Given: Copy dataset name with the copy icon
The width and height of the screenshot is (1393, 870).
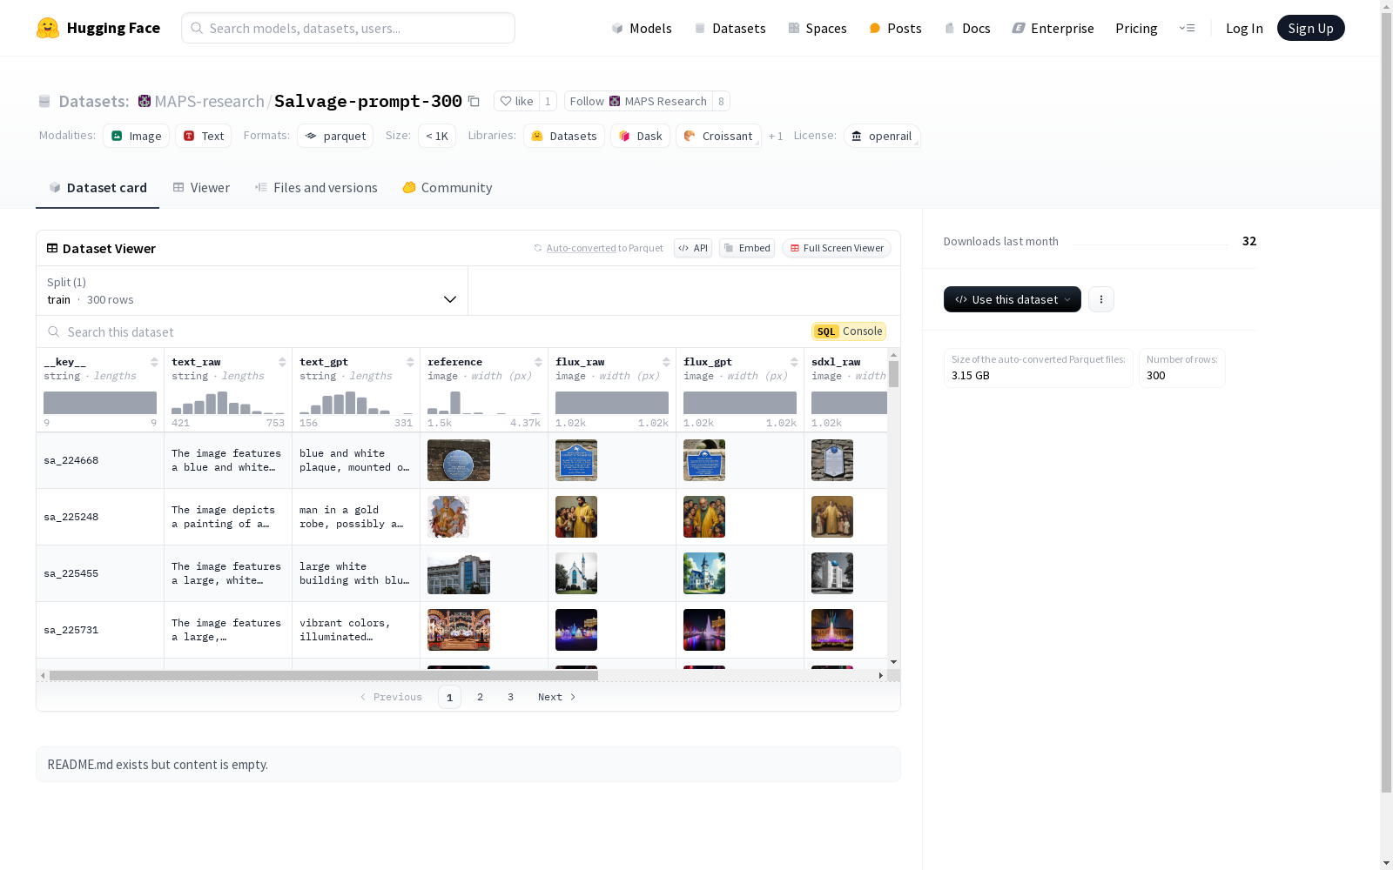Looking at the screenshot, I should click(x=474, y=101).
